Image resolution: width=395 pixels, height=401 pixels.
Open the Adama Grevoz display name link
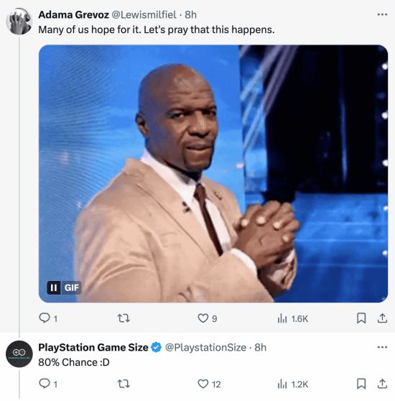73,14
